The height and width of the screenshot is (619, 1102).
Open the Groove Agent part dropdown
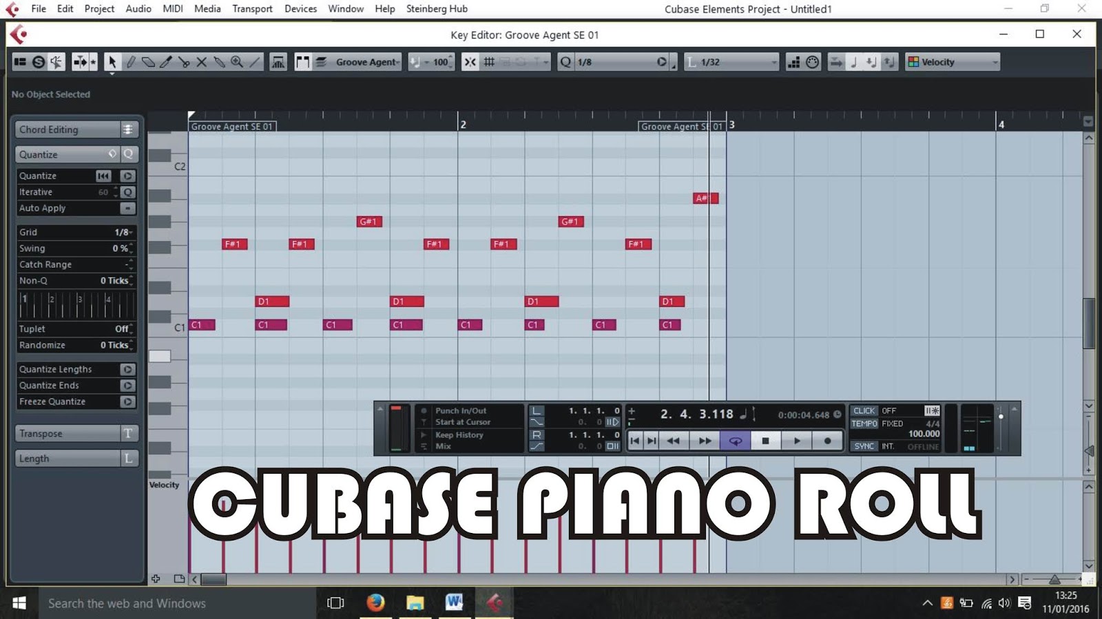[x=366, y=62]
